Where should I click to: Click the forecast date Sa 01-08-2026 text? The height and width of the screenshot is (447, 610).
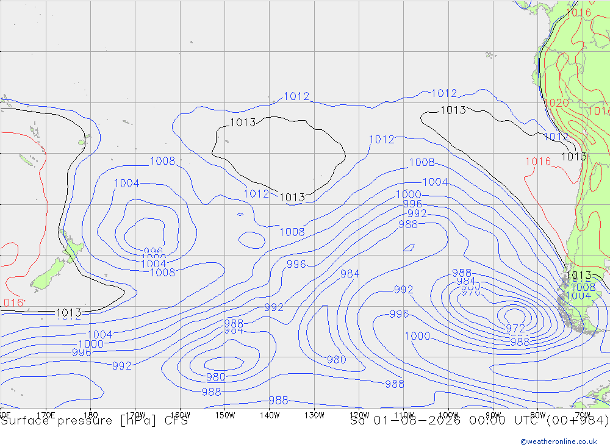(405, 421)
